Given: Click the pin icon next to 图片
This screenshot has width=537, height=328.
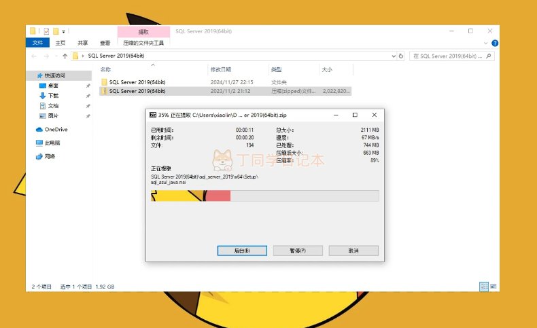Looking at the screenshot, I should [x=88, y=116].
